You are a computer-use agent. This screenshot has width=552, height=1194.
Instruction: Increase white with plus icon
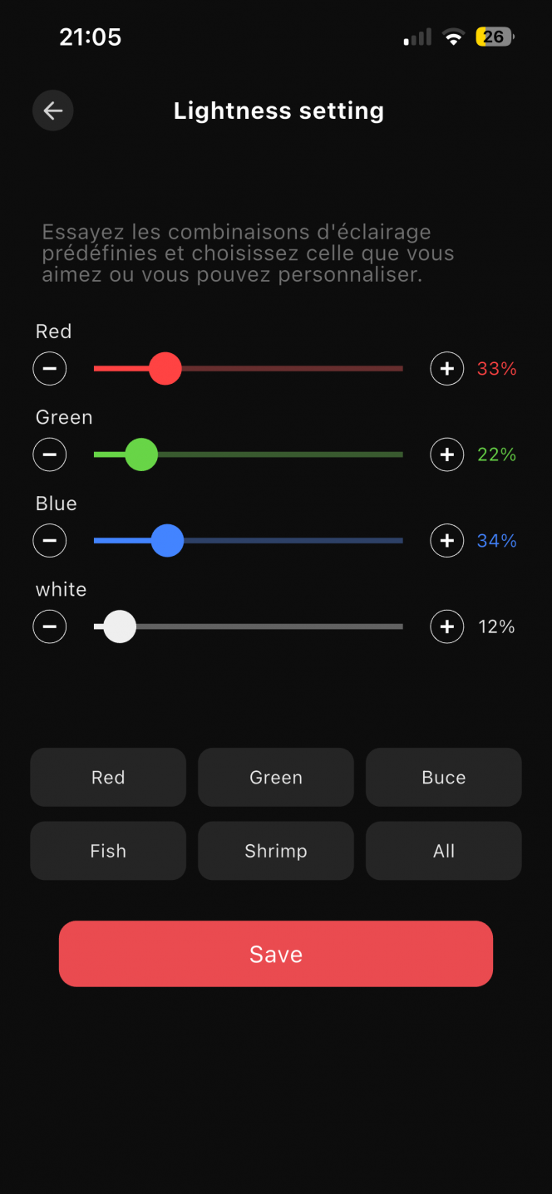pos(447,626)
